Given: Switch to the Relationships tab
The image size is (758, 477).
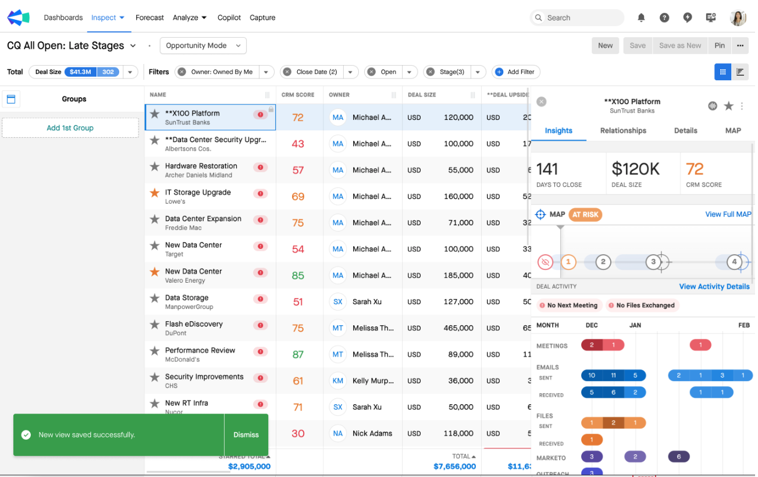Looking at the screenshot, I should [623, 131].
